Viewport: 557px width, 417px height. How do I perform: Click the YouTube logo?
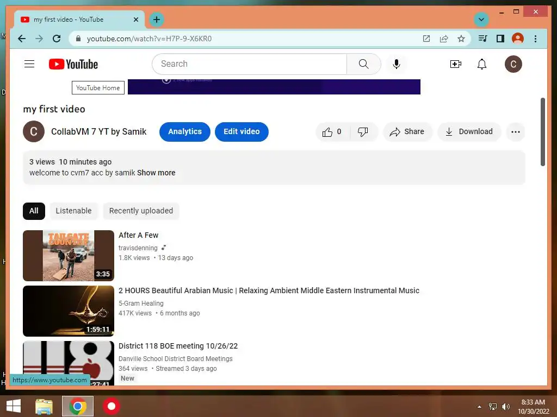73,64
